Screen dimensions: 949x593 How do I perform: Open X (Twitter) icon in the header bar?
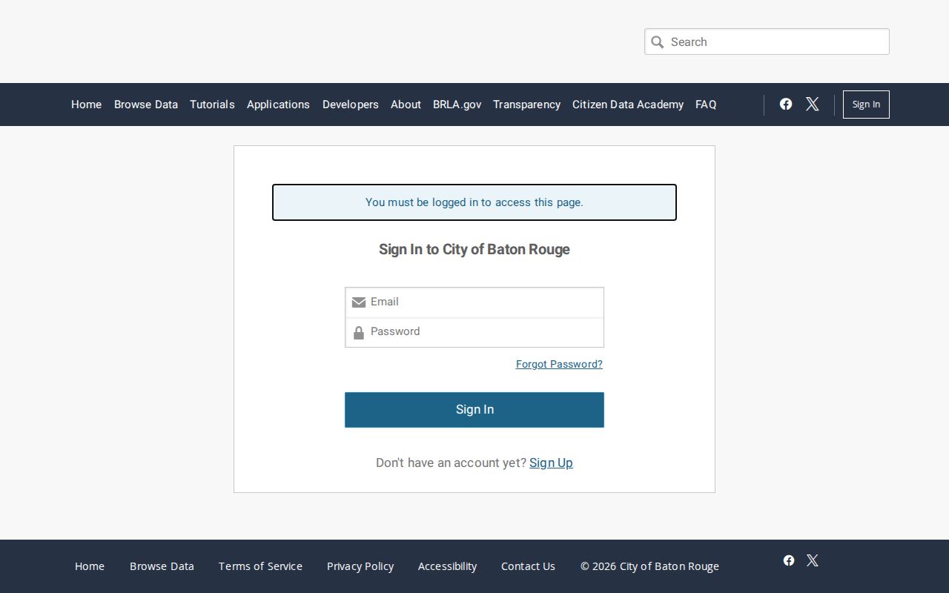tap(813, 104)
